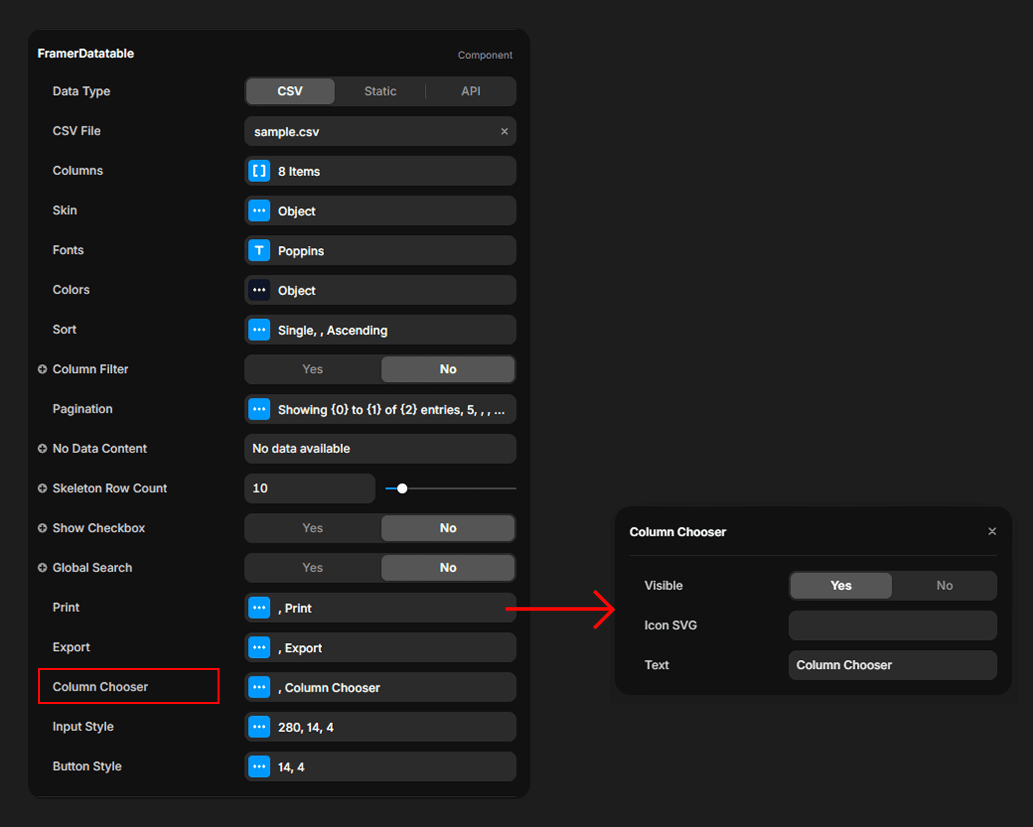Click the Columns array bracket icon
The image size is (1033, 827).
coord(259,171)
